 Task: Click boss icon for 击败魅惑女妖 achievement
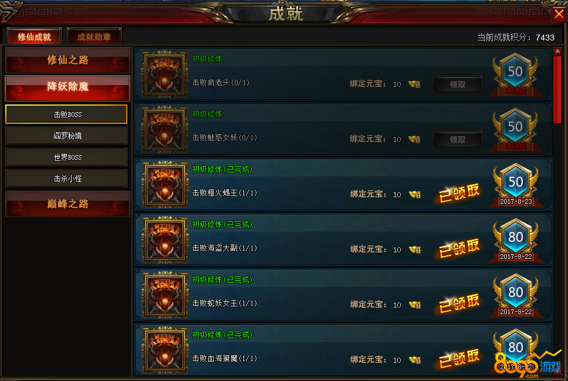(x=165, y=129)
